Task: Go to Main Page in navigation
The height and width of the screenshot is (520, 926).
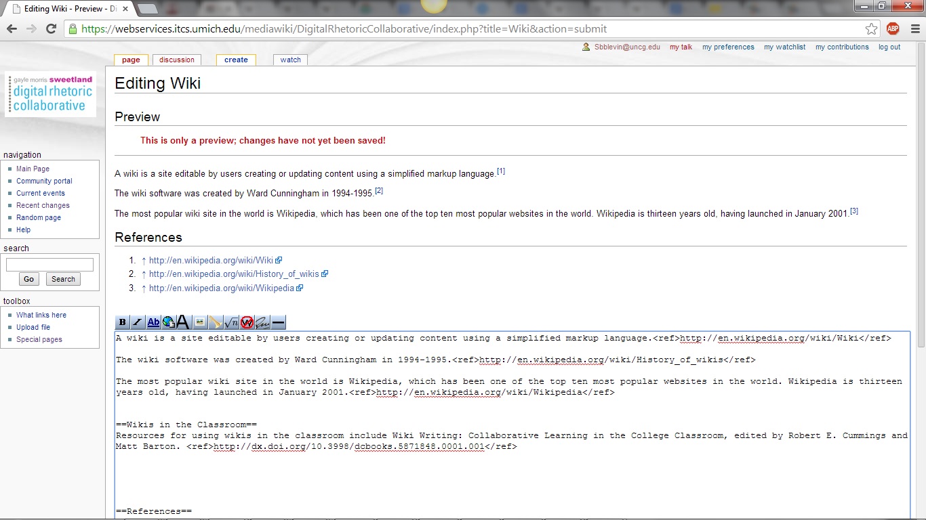Action: pos(33,169)
